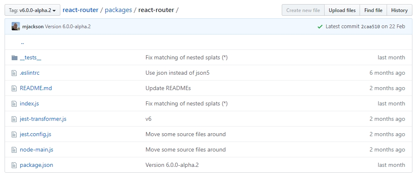This screenshot has height=176, width=417.
Task: Click the __tests__ folder icon
Action: tap(15, 58)
